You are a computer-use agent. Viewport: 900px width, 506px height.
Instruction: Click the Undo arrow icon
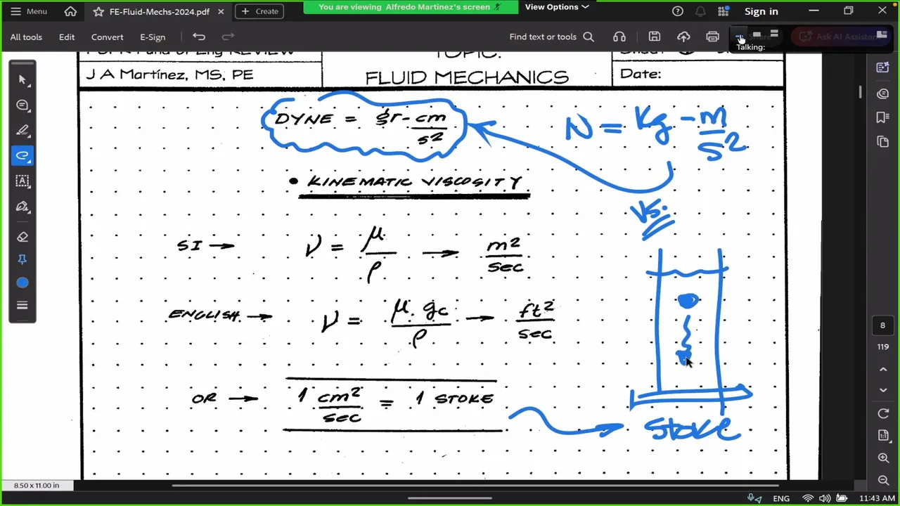click(x=199, y=37)
